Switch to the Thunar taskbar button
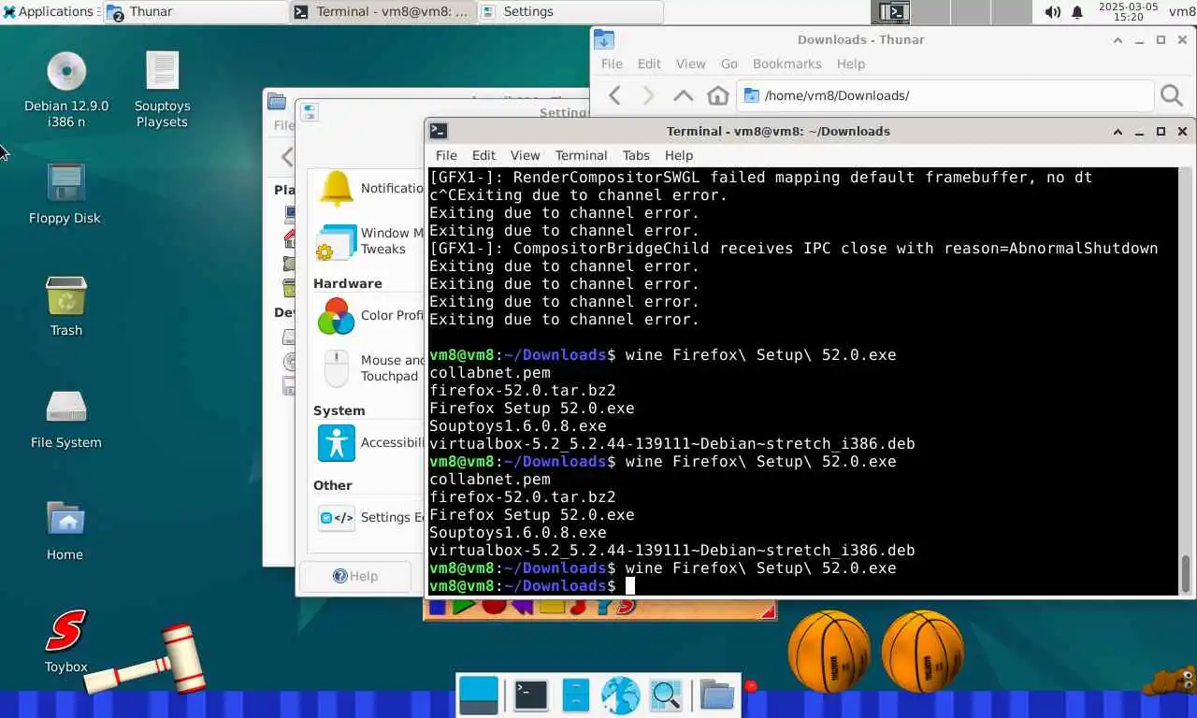 pyautogui.click(x=195, y=12)
